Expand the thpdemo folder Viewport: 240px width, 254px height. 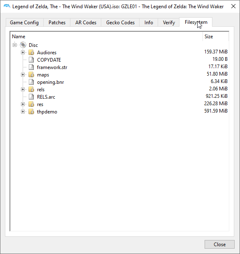(23, 112)
